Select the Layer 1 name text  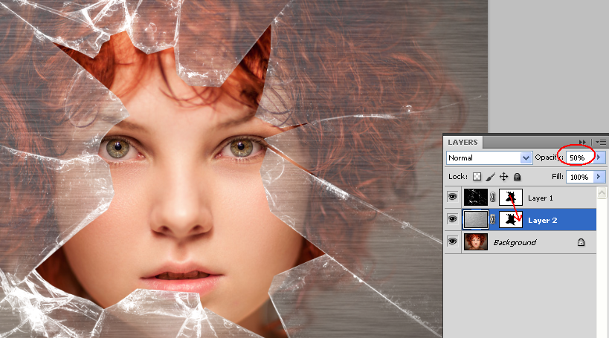pyautogui.click(x=541, y=198)
